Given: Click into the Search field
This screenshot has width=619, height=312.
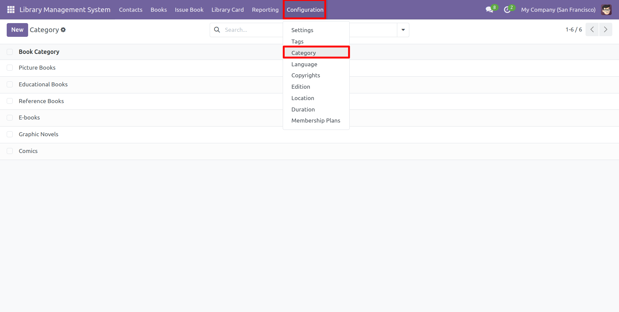Looking at the screenshot, I should 252,30.
